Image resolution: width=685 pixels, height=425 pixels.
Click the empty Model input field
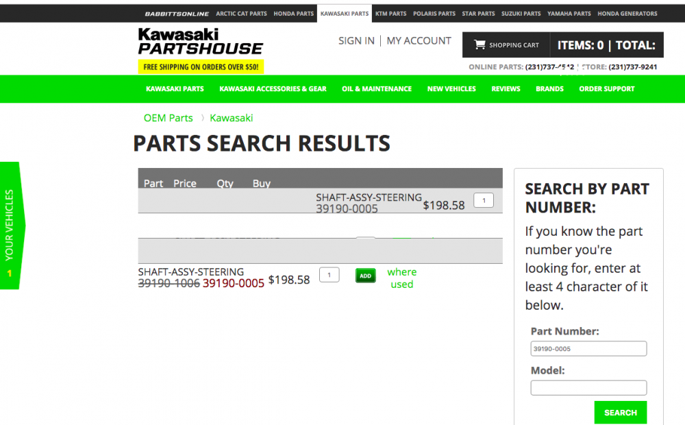[x=588, y=388]
